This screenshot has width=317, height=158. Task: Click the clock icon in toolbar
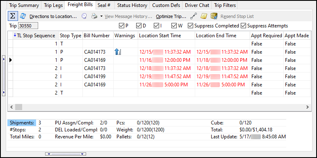pos(84,16)
